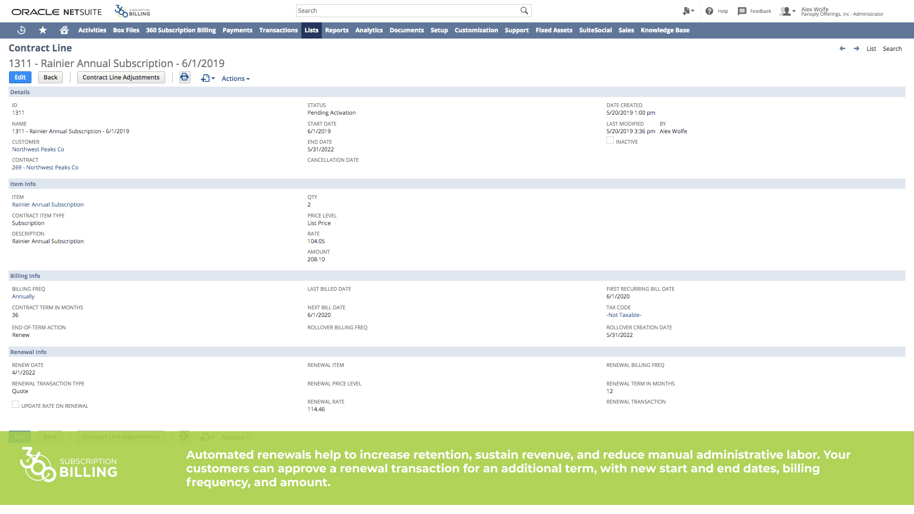This screenshot has width=914, height=514.
Task: Open the Analytics menu
Action: tap(369, 30)
